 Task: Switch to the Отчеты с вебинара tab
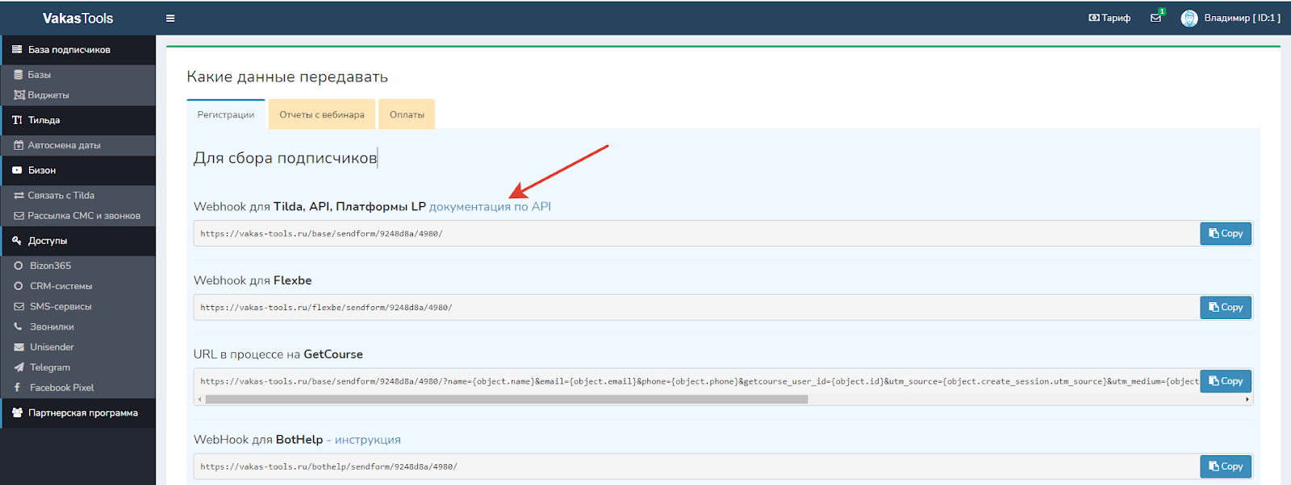click(322, 114)
